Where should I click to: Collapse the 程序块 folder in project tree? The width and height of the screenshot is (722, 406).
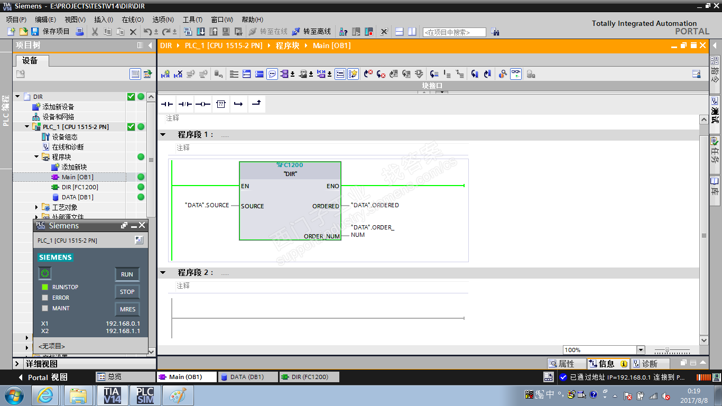click(x=36, y=157)
